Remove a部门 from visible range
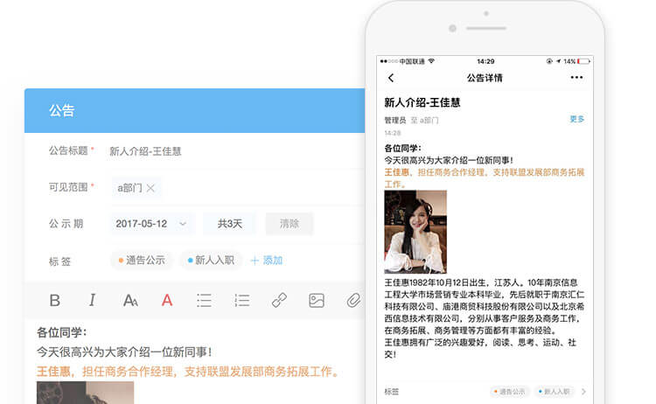This screenshot has height=404, width=656. (x=150, y=188)
